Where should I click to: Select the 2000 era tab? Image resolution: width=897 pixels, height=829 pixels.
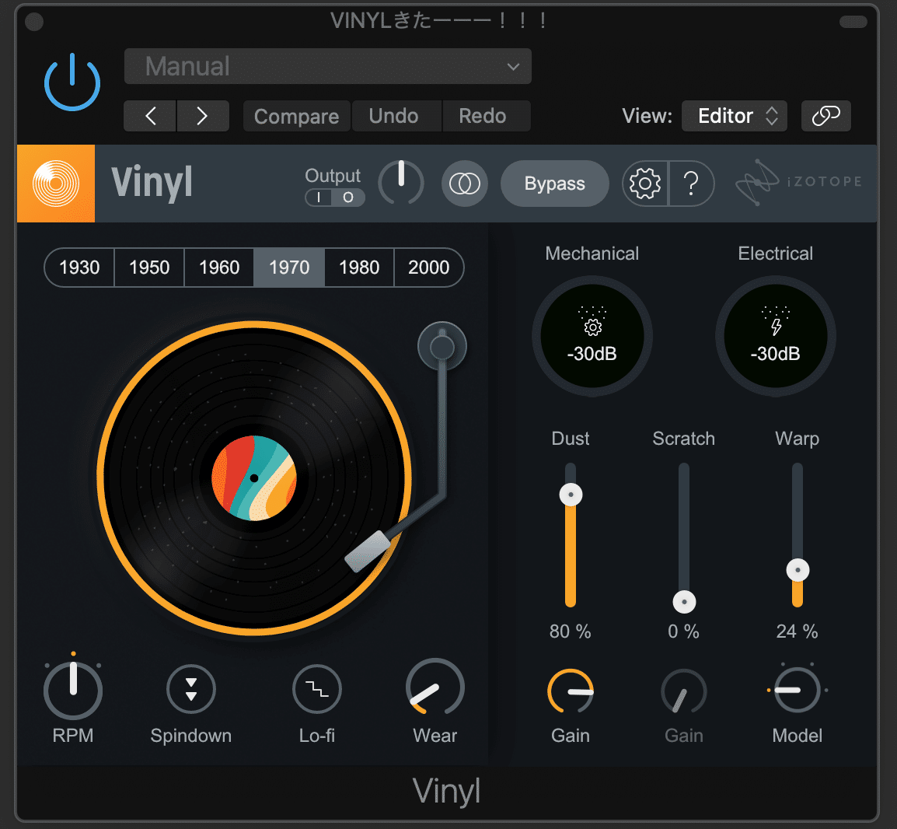coord(429,268)
